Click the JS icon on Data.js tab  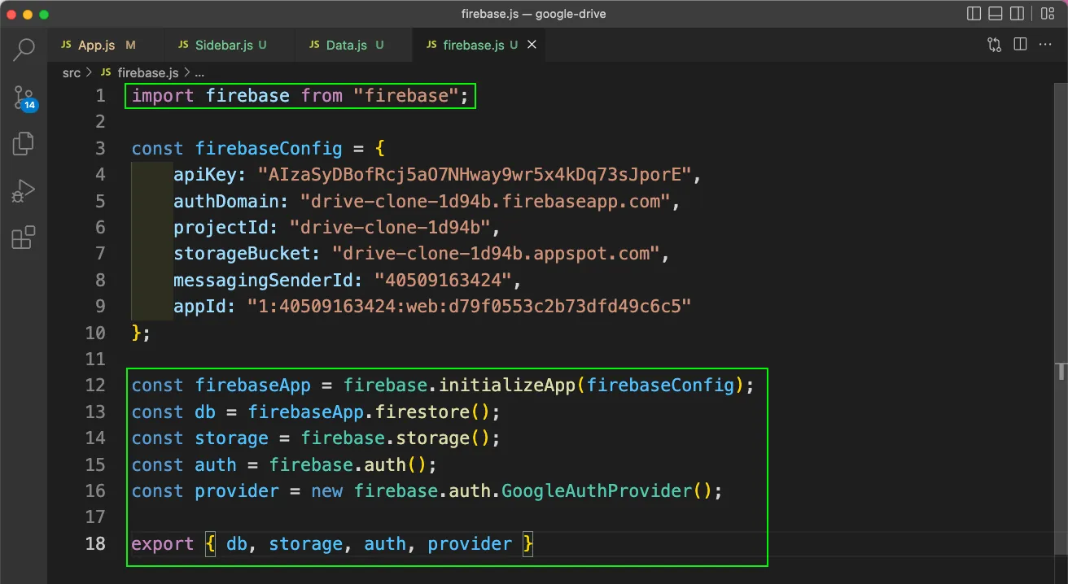click(314, 45)
